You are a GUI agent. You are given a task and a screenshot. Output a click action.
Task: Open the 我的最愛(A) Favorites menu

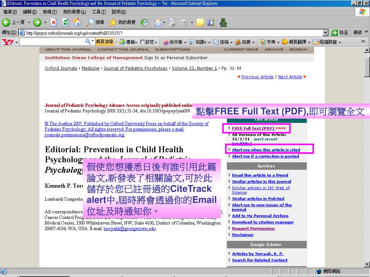(74, 12)
